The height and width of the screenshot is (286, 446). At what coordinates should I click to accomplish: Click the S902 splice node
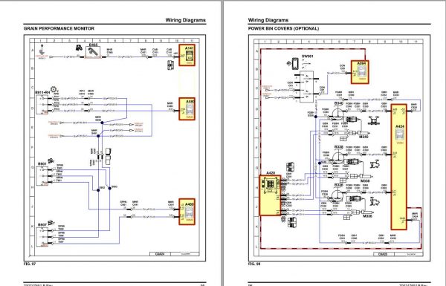point(98,190)
